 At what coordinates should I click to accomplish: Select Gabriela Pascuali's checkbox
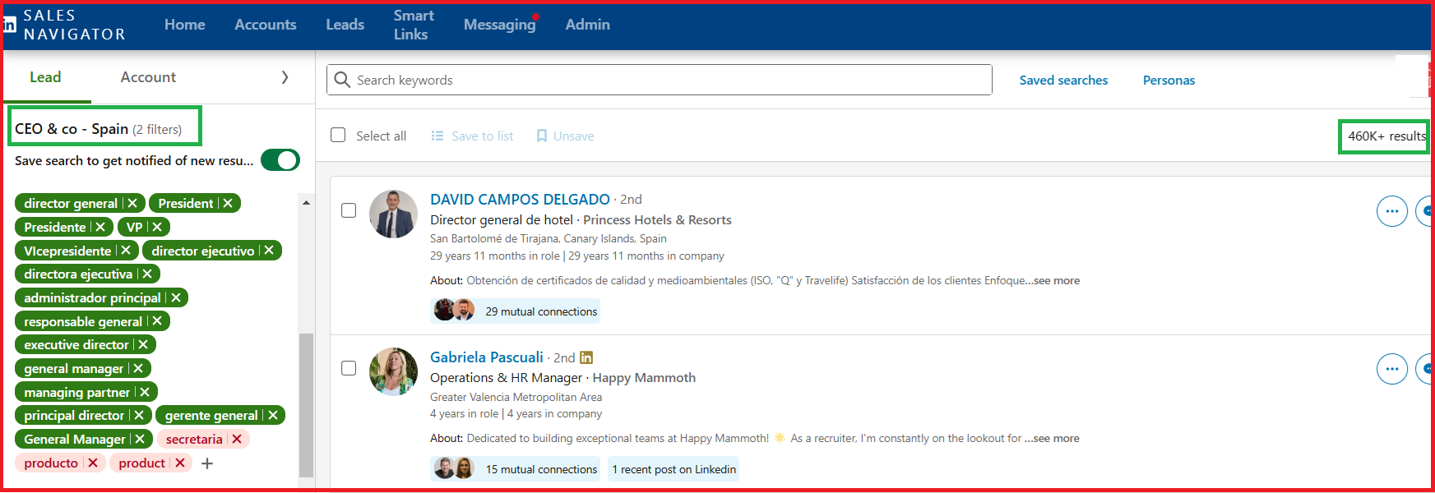tap(349, 368)
